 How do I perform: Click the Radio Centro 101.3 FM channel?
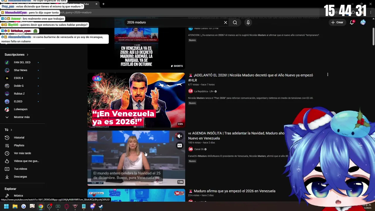tap(206, 28)
